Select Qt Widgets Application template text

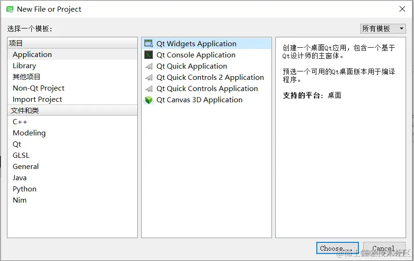point(196,43)
